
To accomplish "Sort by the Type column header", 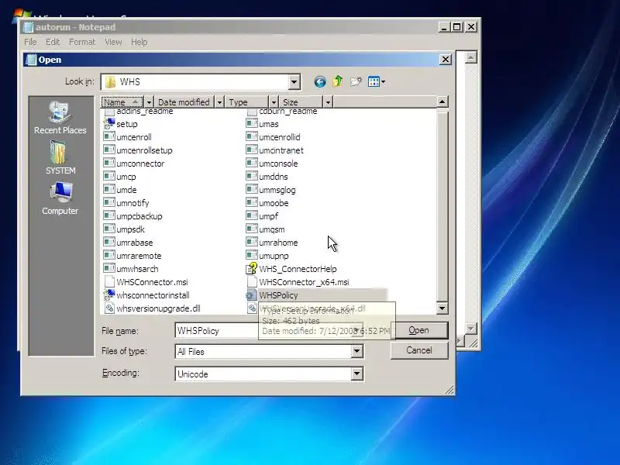I will pos(247,102).
